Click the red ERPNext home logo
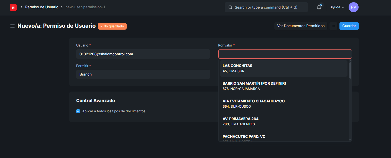391x158 pixels. click(13, 7)
